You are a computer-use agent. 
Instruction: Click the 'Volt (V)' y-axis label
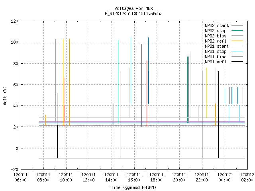tap(5, 95)
